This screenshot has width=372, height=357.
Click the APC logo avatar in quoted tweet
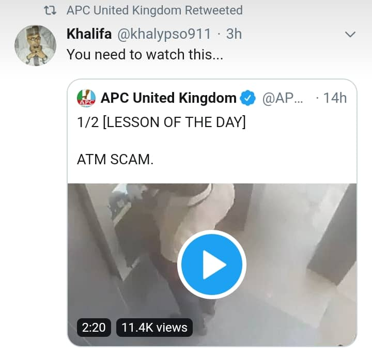tap(86, 98)
